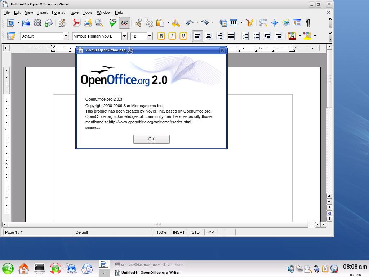Image resolution: width=369 pixels, height=277 pixels.
Task: Show Draw Functions icon
Action: (249, 23)
